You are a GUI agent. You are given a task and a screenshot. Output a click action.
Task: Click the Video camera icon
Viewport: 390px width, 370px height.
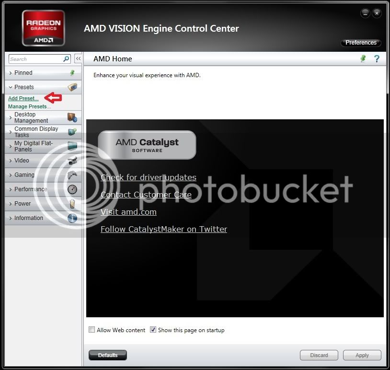pos(72,161)
